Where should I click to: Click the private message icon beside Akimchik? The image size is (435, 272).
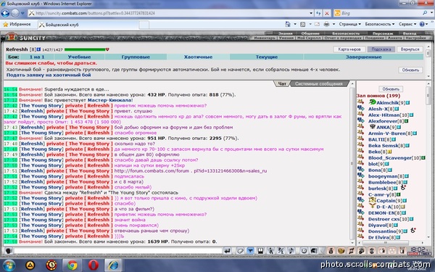pyautogui.click(x=360, y=102)
